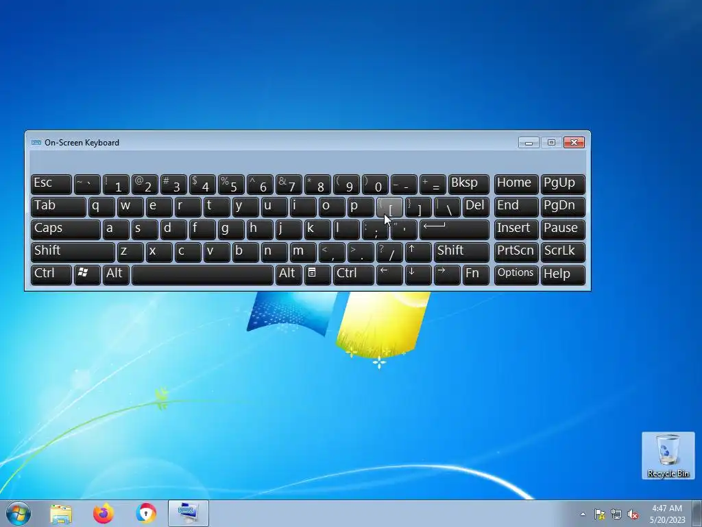Click the space bar key
This screenshot has height=527, width=702.
[202, 274]
